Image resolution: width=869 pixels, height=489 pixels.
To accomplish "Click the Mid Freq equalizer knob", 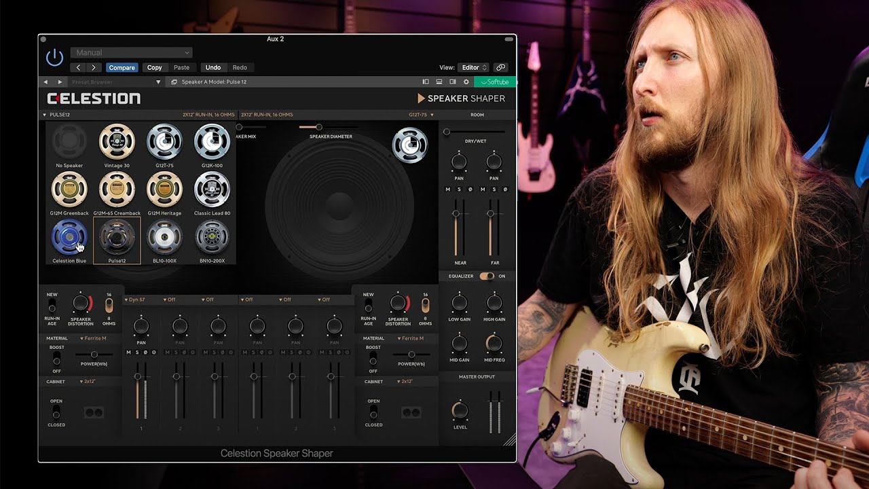I will [494, 343].
